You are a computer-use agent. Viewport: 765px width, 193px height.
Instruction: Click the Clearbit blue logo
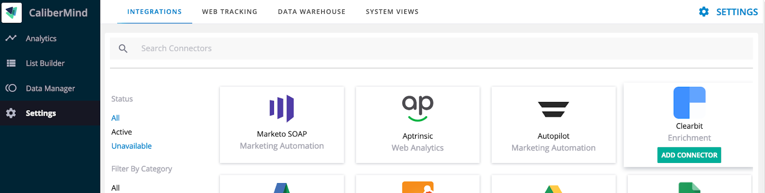click(689, 102)
